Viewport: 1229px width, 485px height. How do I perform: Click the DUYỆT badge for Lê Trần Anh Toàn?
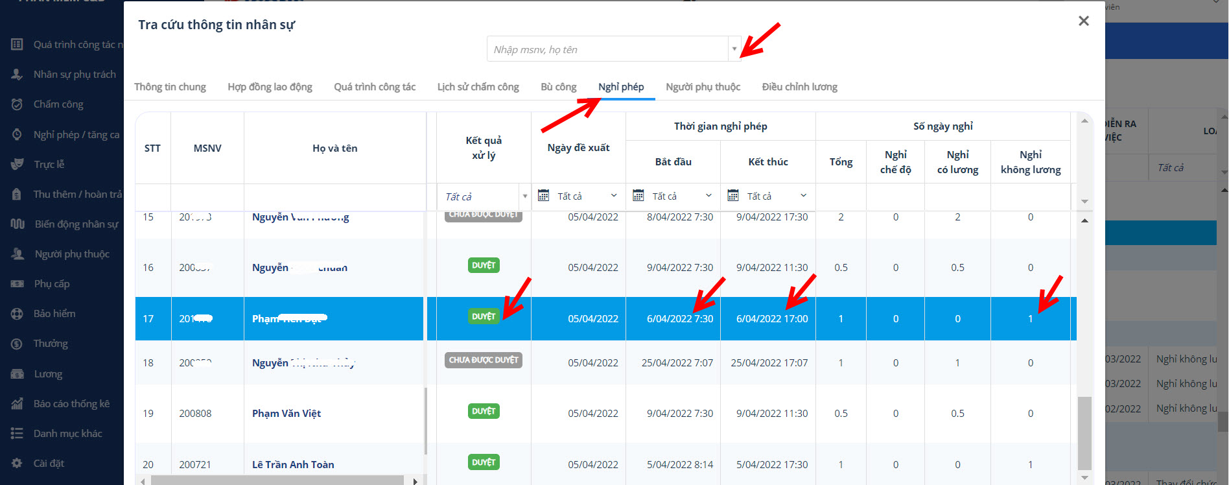coord(484,462)
